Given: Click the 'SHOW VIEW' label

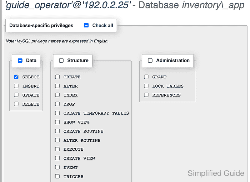Looking at the screenshot, I should [76, 123].
